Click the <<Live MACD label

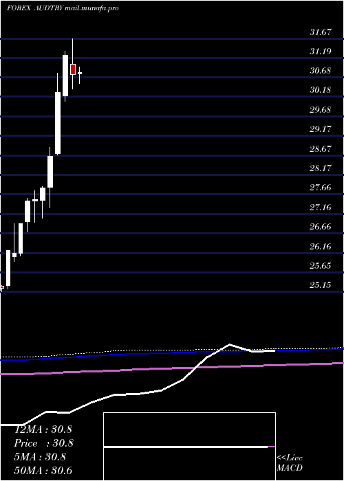coord(290,463)
